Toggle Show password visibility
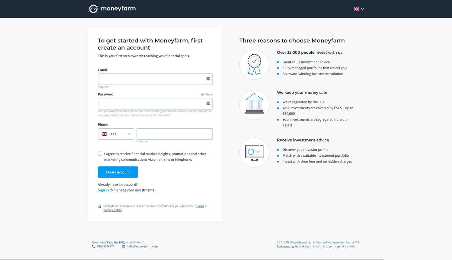 coord(207,95)
